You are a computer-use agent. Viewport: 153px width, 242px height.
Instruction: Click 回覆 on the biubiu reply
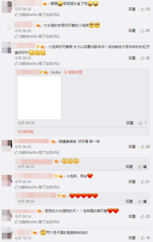130,123
